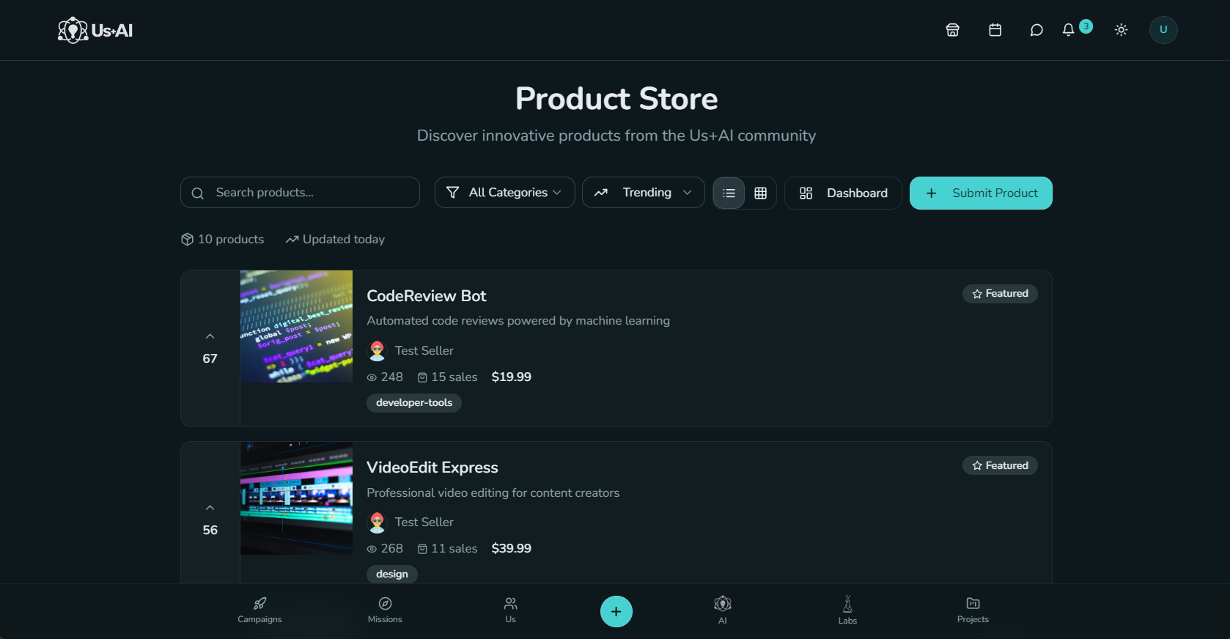Click the user avatar icon
The height and width of the screenshot is (639, 1230).
1163,30
